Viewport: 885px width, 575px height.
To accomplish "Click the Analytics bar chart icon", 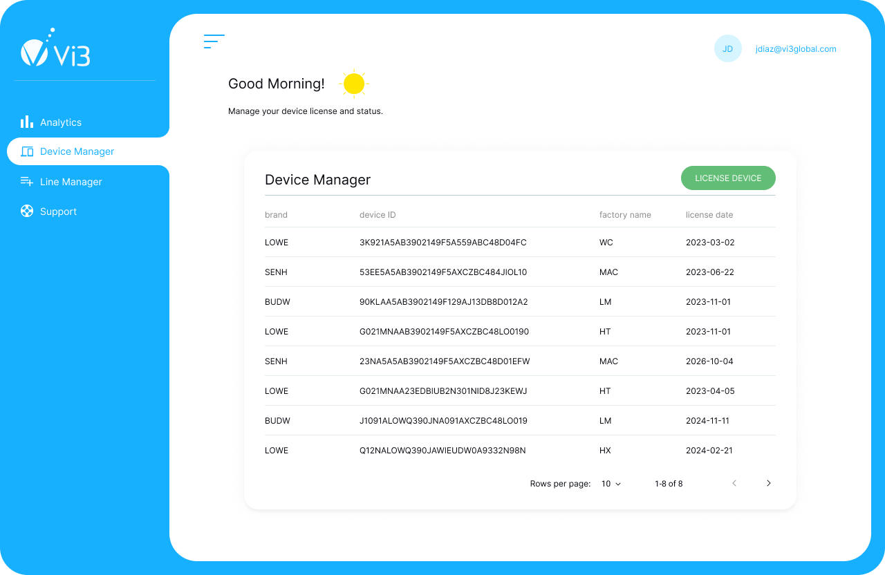I will pos(27,122).
